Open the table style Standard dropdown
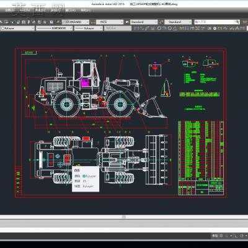Screen dimensions: 248x248 (144, 22)
